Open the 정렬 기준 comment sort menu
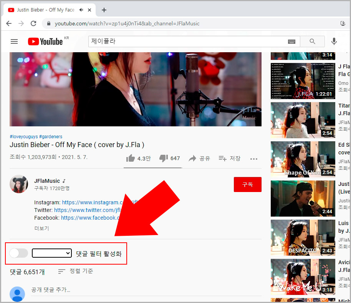 point(75,271)
